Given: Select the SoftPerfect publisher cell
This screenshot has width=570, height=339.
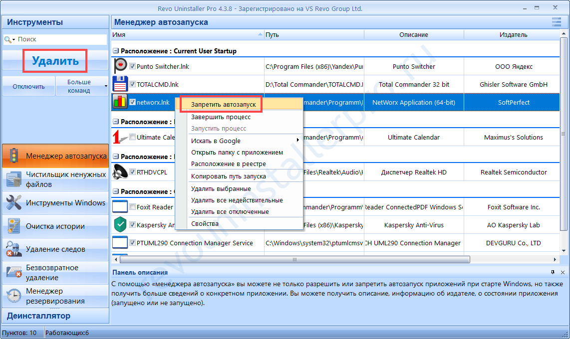Looking at the screenshot, I should (x=512, y=102).
